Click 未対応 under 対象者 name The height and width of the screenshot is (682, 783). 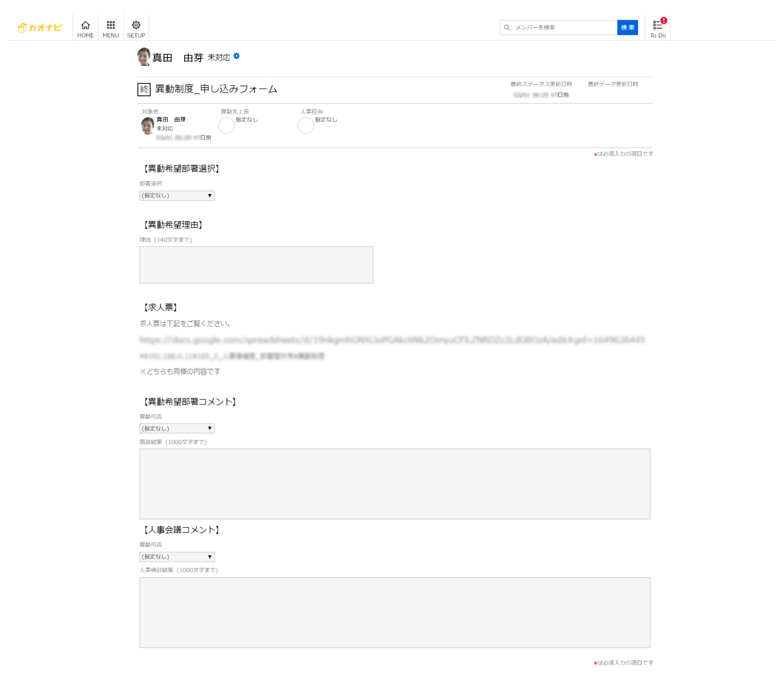click(164, 129)
